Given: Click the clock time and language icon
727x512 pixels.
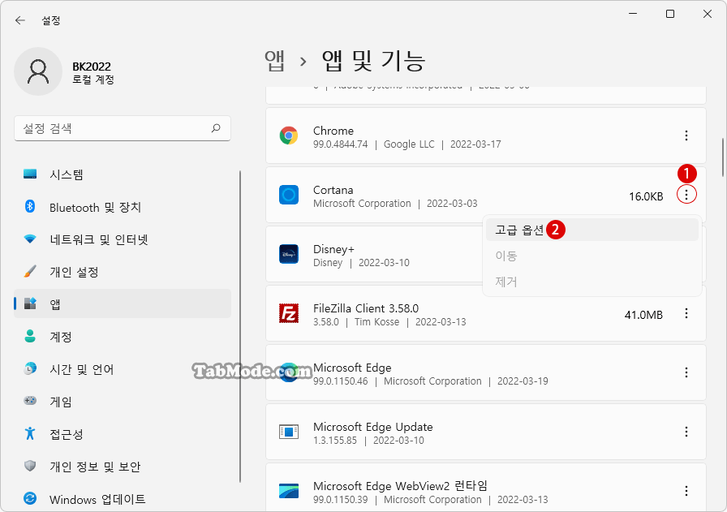Looking at the screenshot, I should pyautogui.click(x=30, y=368).
